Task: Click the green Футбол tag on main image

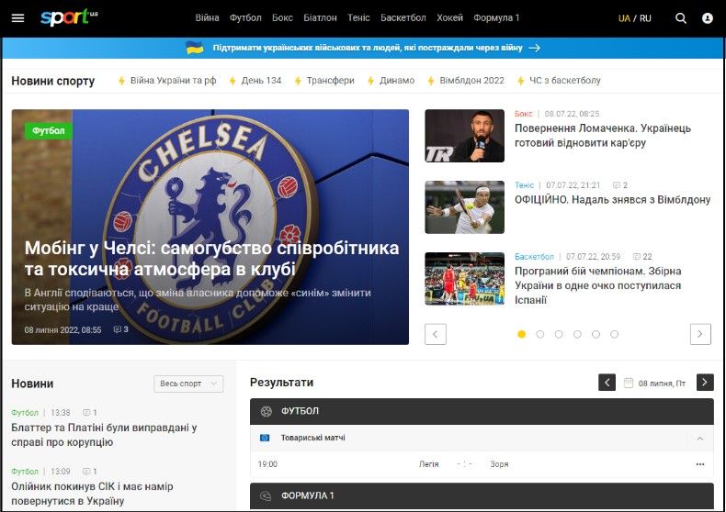Action: pyautogui.click(x=48, y=131)
